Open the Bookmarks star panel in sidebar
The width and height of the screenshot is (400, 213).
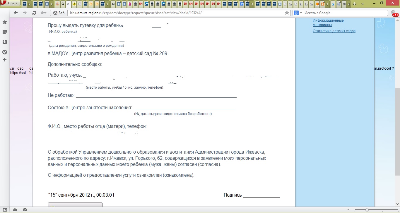coord(5,22)
